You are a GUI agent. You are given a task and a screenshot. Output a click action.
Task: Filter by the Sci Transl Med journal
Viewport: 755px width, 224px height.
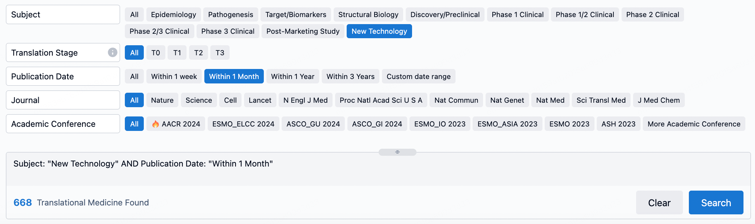coord(601,100)
